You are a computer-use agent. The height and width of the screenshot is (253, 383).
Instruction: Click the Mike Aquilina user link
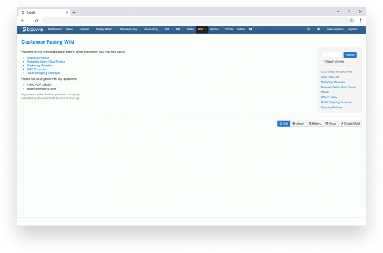[x=335, y=29]
